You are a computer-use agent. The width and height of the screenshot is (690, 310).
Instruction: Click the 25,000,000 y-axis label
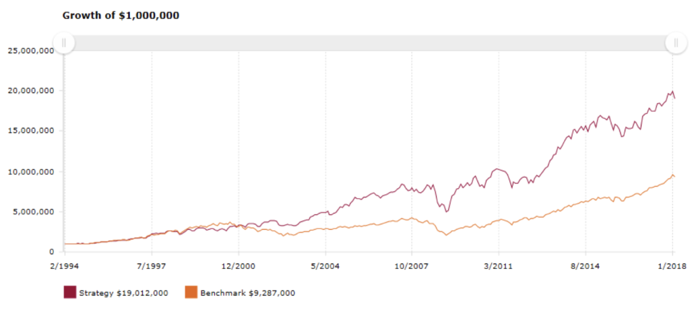pyautogui.click(x=31, y=51)
